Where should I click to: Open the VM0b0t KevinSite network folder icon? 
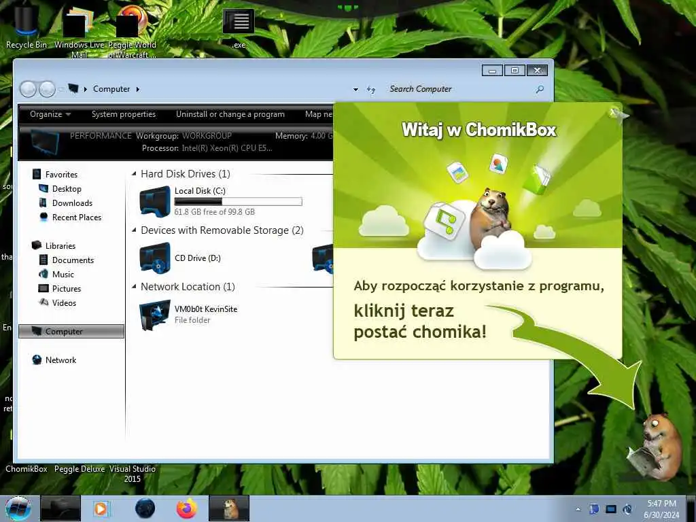pyautogui.click(x=154, y=315)
